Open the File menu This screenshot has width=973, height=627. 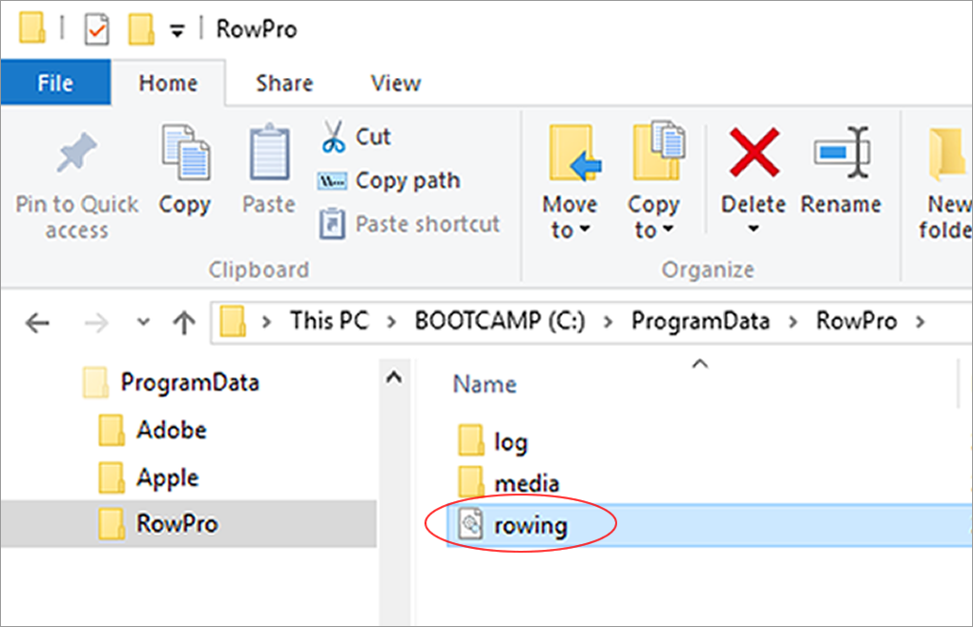(55, 83)
